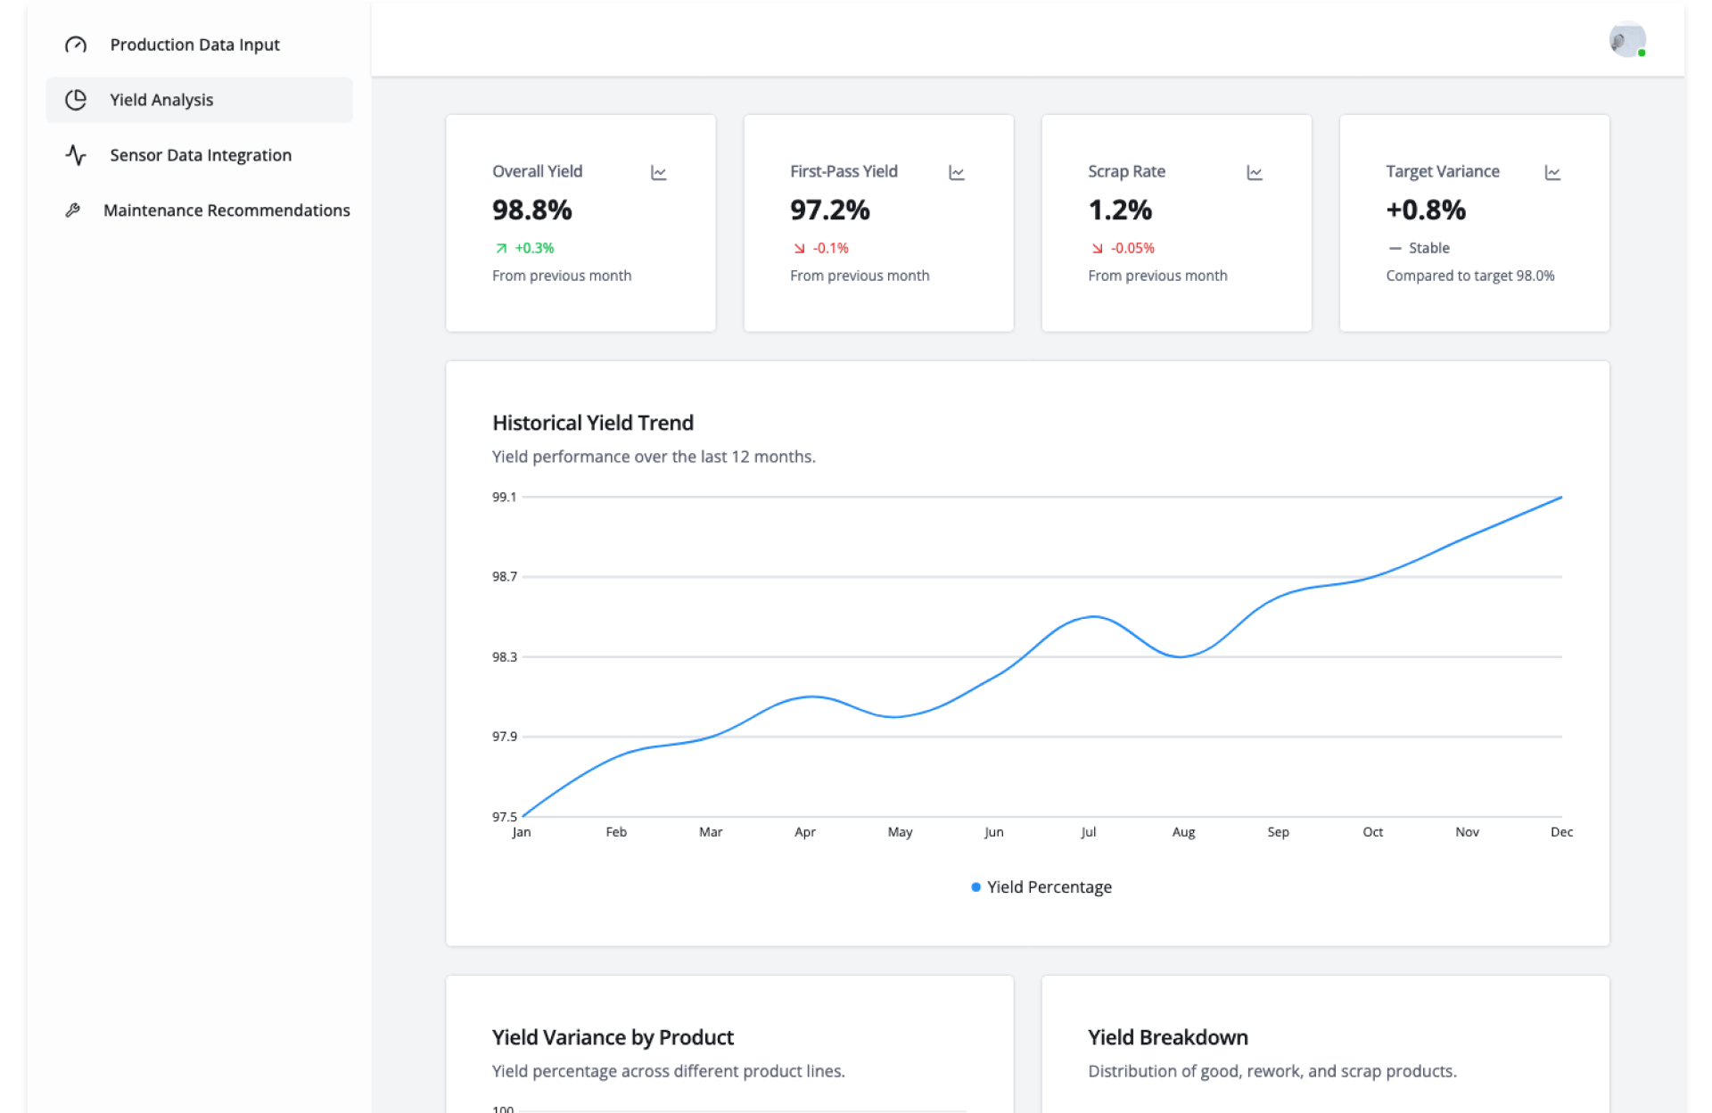The height and width of the screenshot is (1113, 1712).
Task: Click the gauge icon beside Production Data Input
Action: [x=76, y=45]
